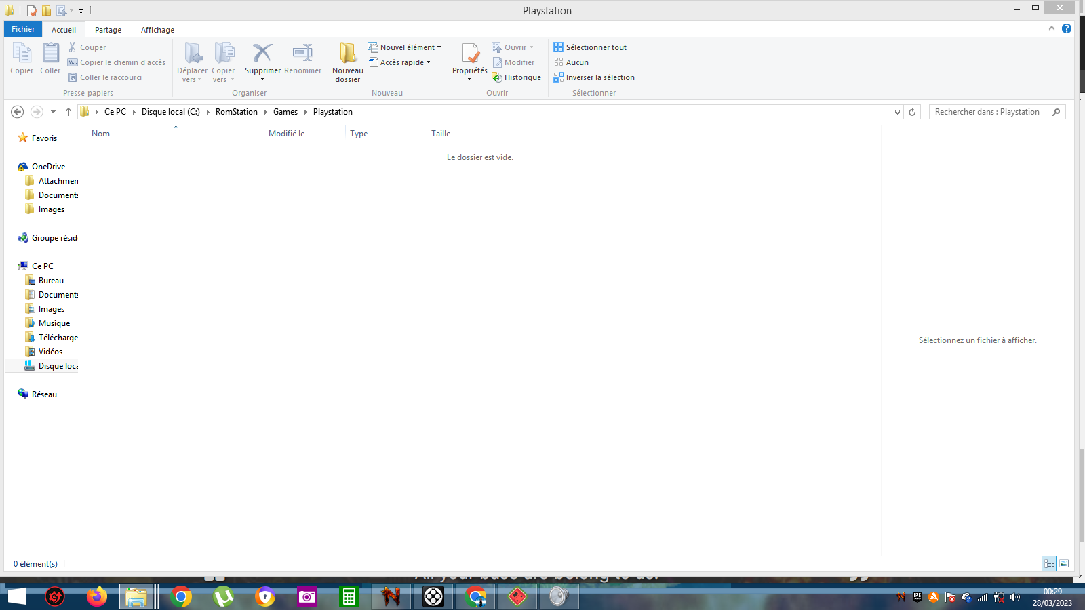Open the Propriétés icon in ribbon

coord(470,54)
